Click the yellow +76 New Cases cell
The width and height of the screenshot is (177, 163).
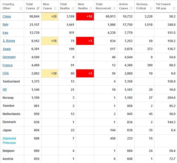coord(49,41)
